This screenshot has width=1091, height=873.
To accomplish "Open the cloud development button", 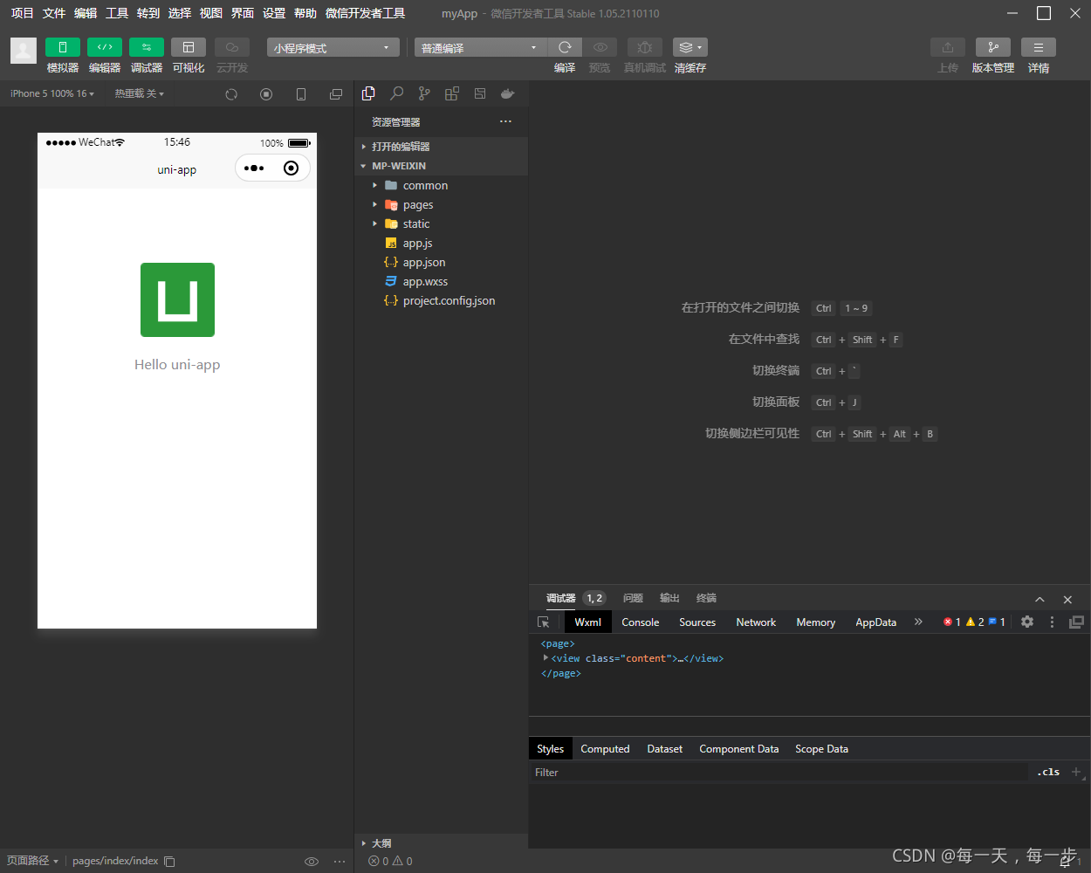I will 232,47.
